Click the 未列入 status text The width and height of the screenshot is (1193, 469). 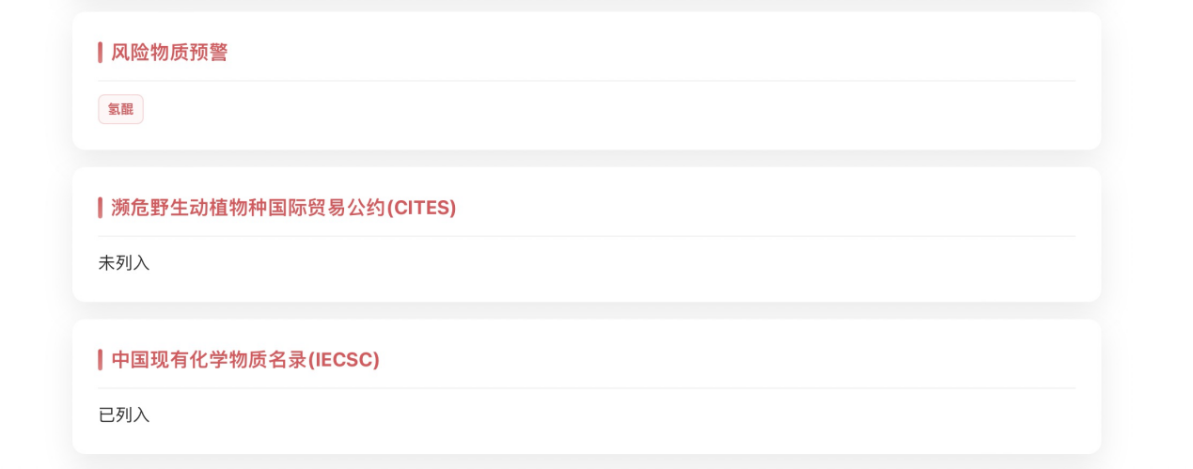pyautogui.click(x=124, y=263)
